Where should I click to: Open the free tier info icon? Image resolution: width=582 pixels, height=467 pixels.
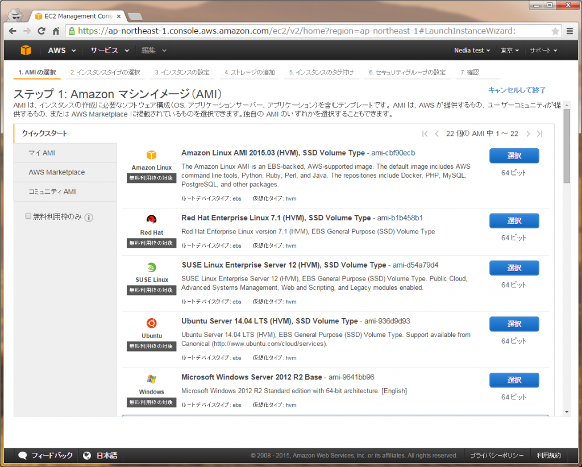click(x=89, y=218)
